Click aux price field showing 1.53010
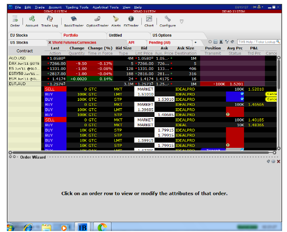The image size is (287, 232). 165,99
